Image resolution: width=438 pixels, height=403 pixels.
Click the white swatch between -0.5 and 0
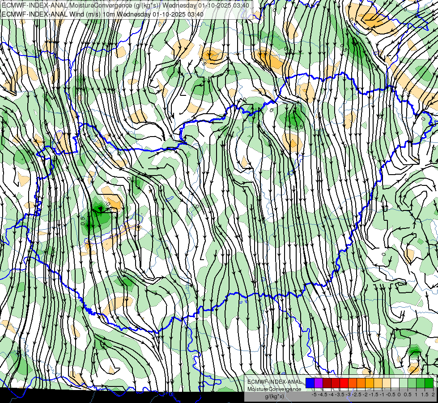[395, 383]
